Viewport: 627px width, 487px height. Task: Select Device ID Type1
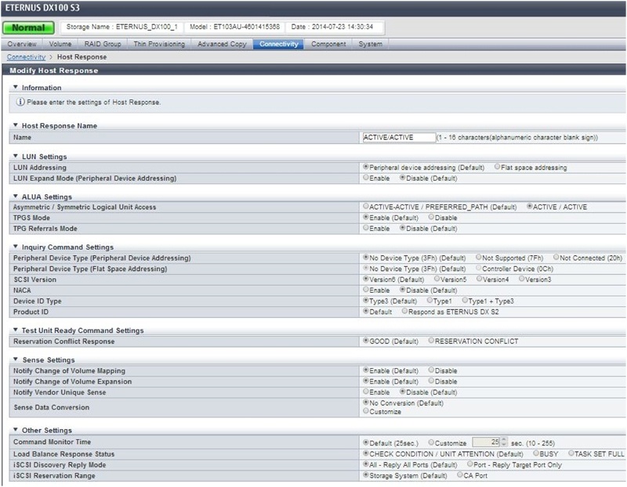click(429, 301)
